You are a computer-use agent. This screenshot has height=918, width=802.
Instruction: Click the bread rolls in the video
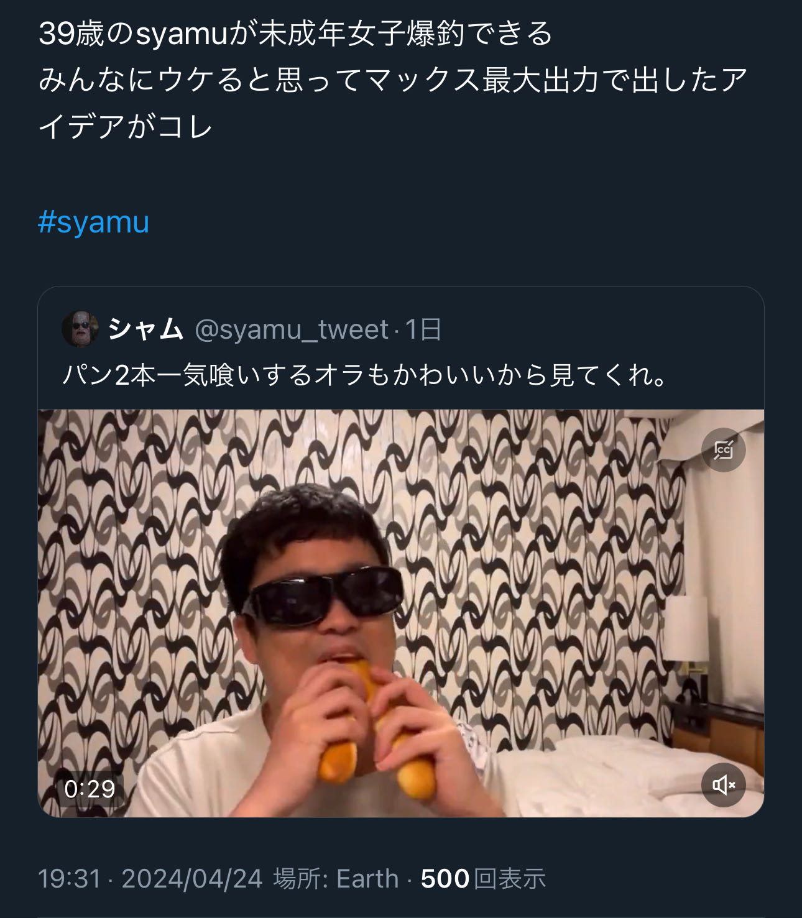point(373,733)
